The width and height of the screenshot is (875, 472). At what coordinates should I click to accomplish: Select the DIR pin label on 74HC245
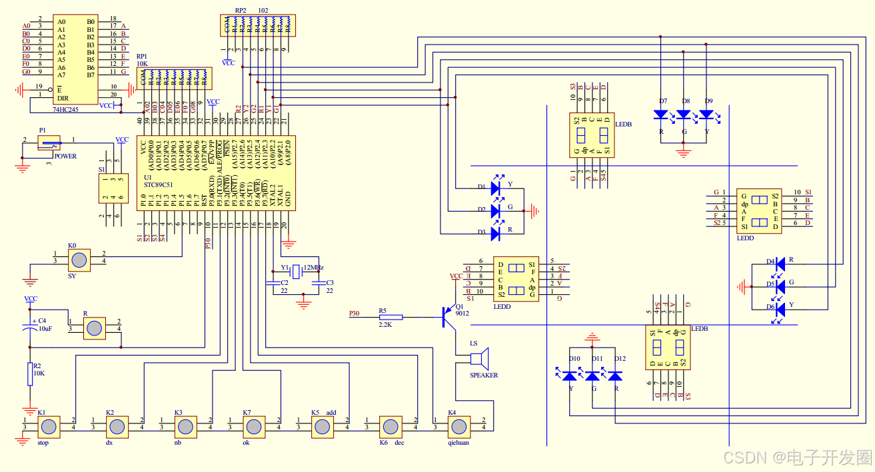(63, 97)
